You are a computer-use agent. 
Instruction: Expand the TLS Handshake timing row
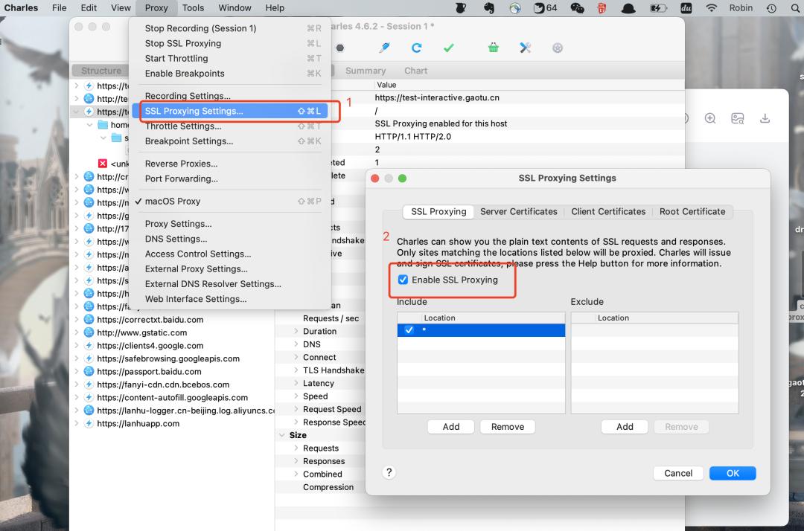(296, 370)
